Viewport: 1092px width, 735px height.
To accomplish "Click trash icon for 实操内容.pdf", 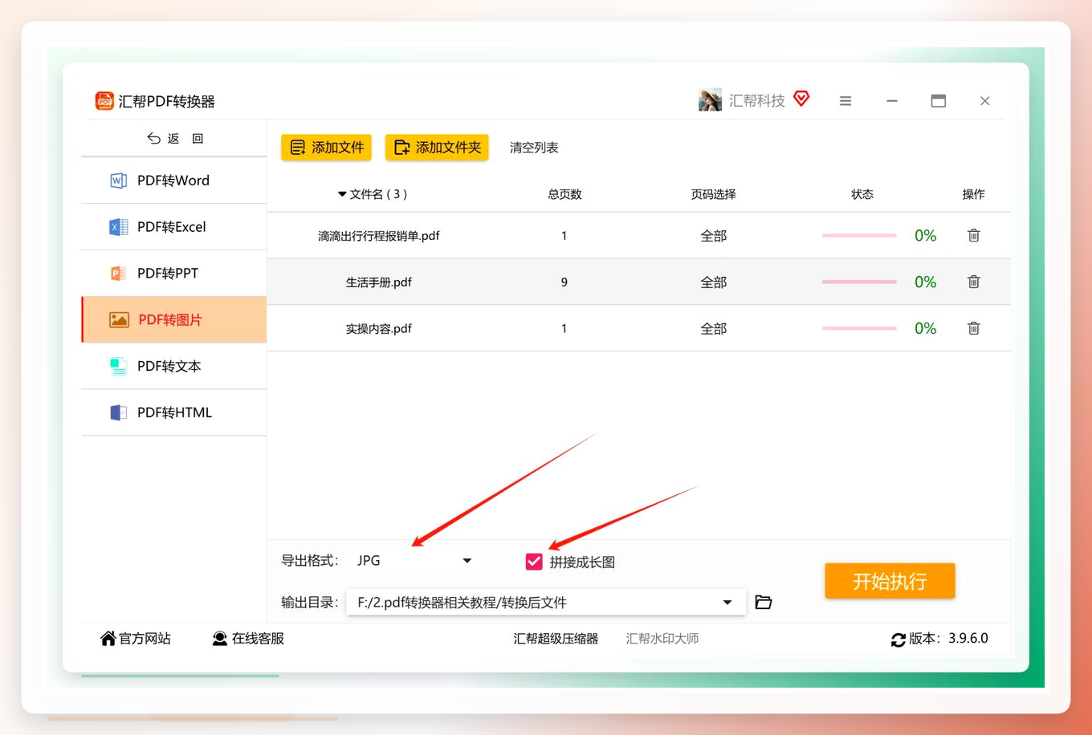I will [973, 328].
